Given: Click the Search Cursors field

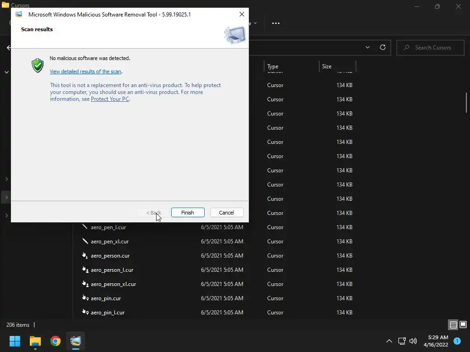Looking at the screenshot, I should [431, 48].
